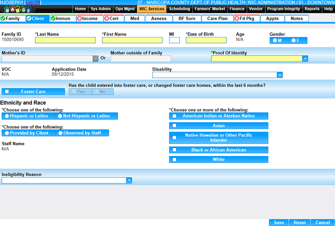The image size is (335, 226).
Task: Click red X icon on Cert tab
Action: (x=107, y=19)
